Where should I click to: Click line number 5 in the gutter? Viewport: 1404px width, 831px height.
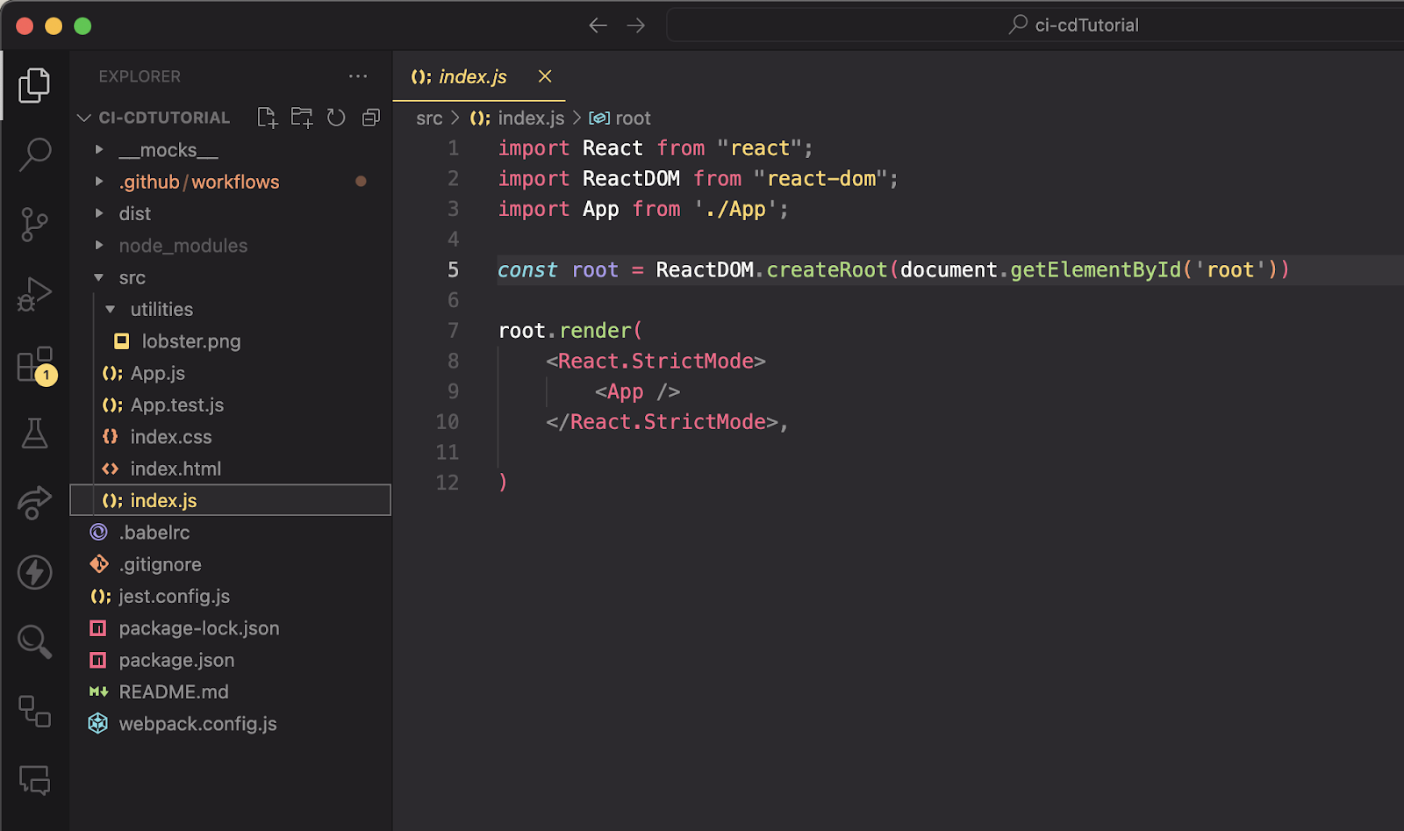pos(453,269)
